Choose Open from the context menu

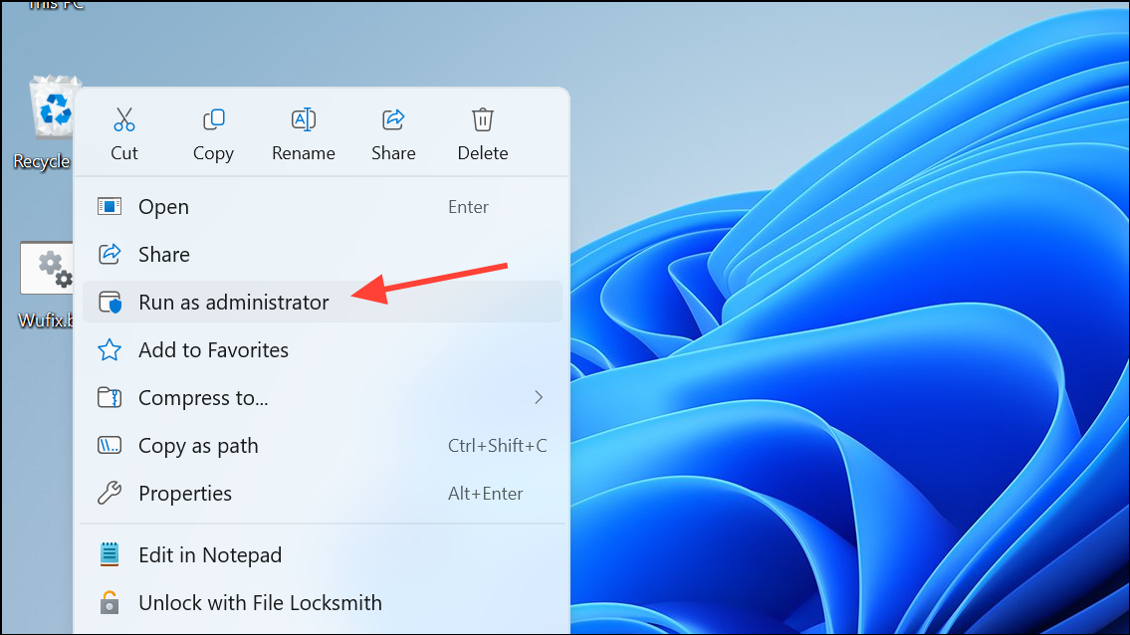[323, 207]
